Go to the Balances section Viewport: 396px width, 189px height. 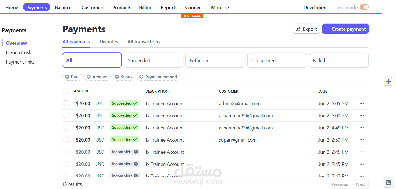tap(64, 8)
